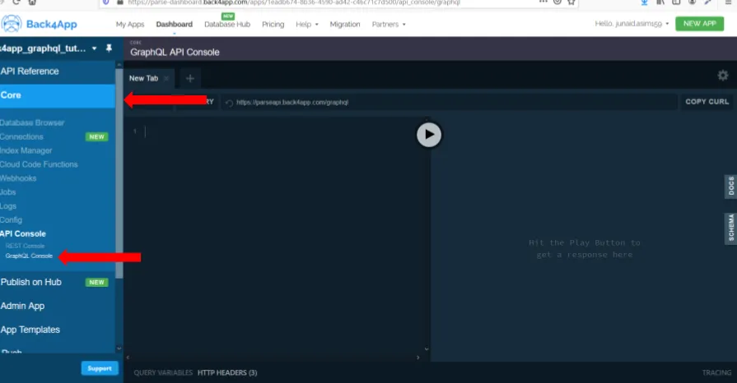Open API Reference in sidebar
Viewport: 737px width, 383px height.
[30, 72]
